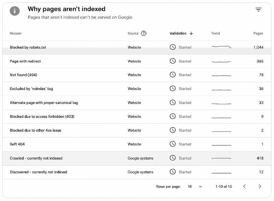Viewport: 274px width, 201px height.
Task: Open the filter rows icon
Action: 258,10
